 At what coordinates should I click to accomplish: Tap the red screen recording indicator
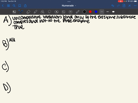pos(121,1)
